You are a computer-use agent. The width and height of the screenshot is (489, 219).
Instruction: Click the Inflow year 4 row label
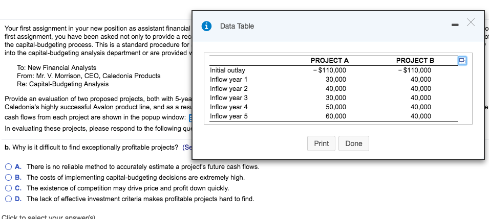click(x=228, y=107)
